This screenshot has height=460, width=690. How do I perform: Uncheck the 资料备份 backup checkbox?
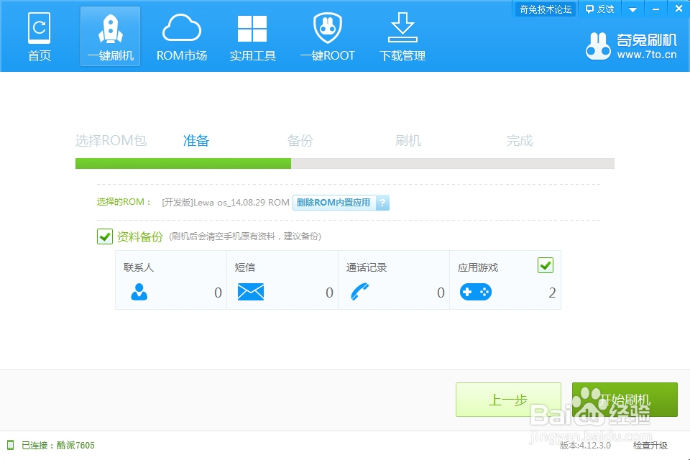click(104, 236)
